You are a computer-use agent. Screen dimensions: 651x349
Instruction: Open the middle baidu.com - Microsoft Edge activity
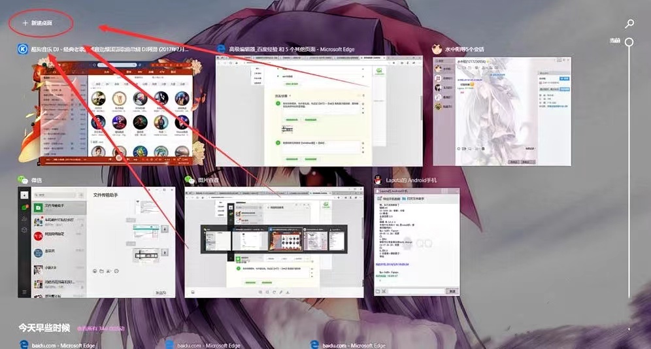(203, 345)
